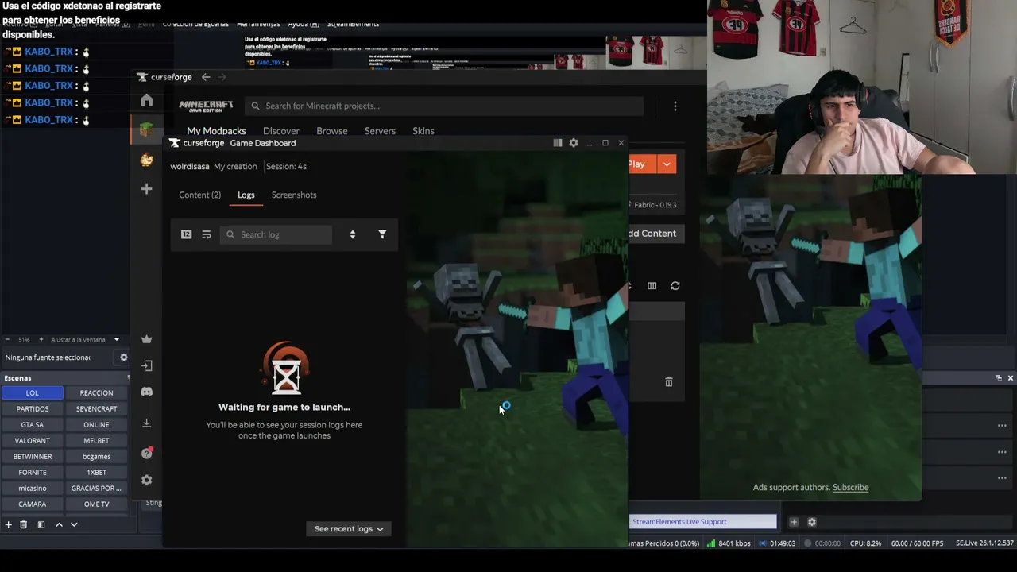Click the 'My creation' label in Game Dashboard

point(235,167)
